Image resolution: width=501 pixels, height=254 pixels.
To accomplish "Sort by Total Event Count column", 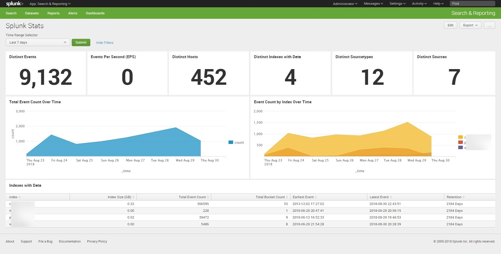I will tap(194, 197).
